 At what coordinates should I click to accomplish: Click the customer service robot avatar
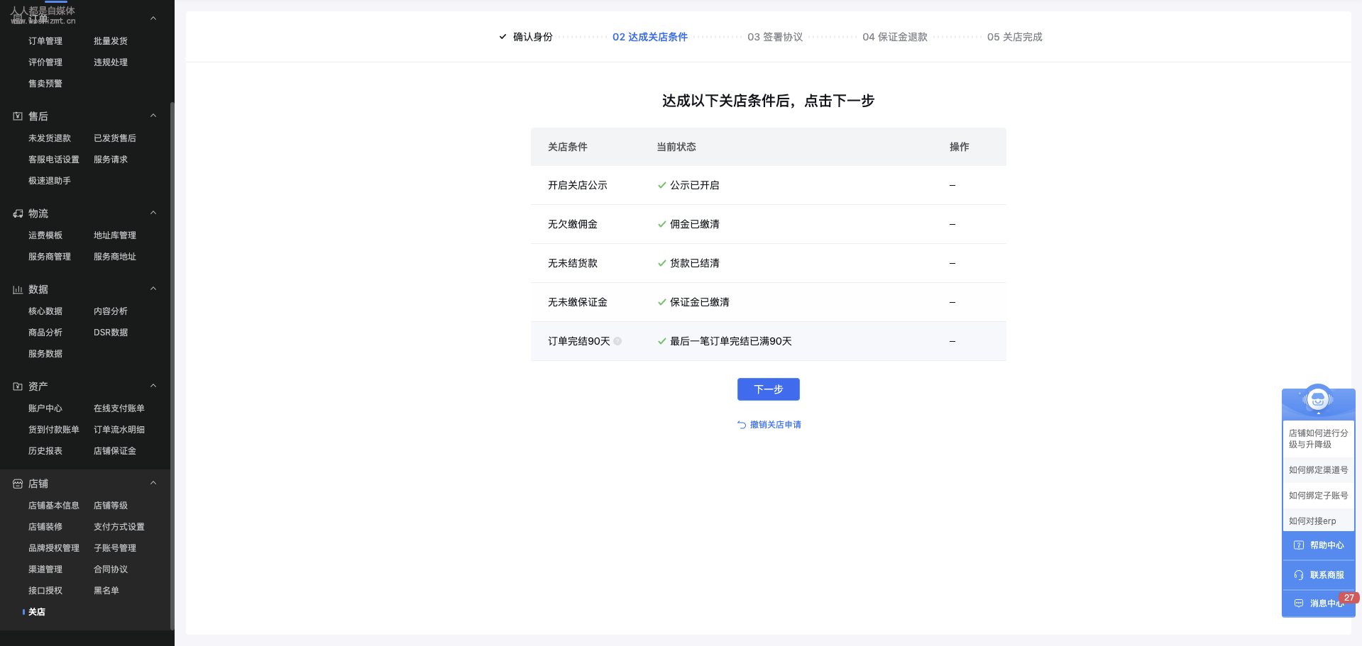tap(1318, 399)
